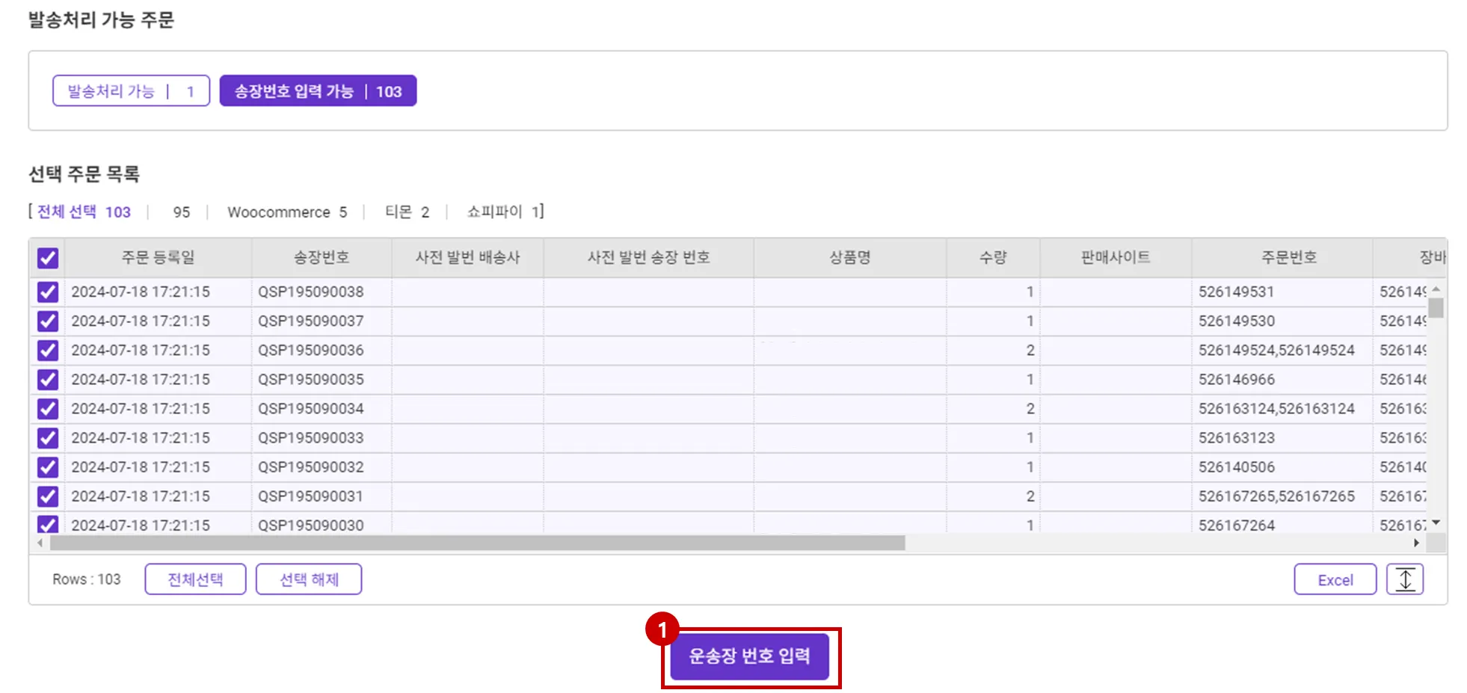This screenshot has height=693, width=1467.
Task: Click the expand row height icon button
Action: coord(1404,579)
